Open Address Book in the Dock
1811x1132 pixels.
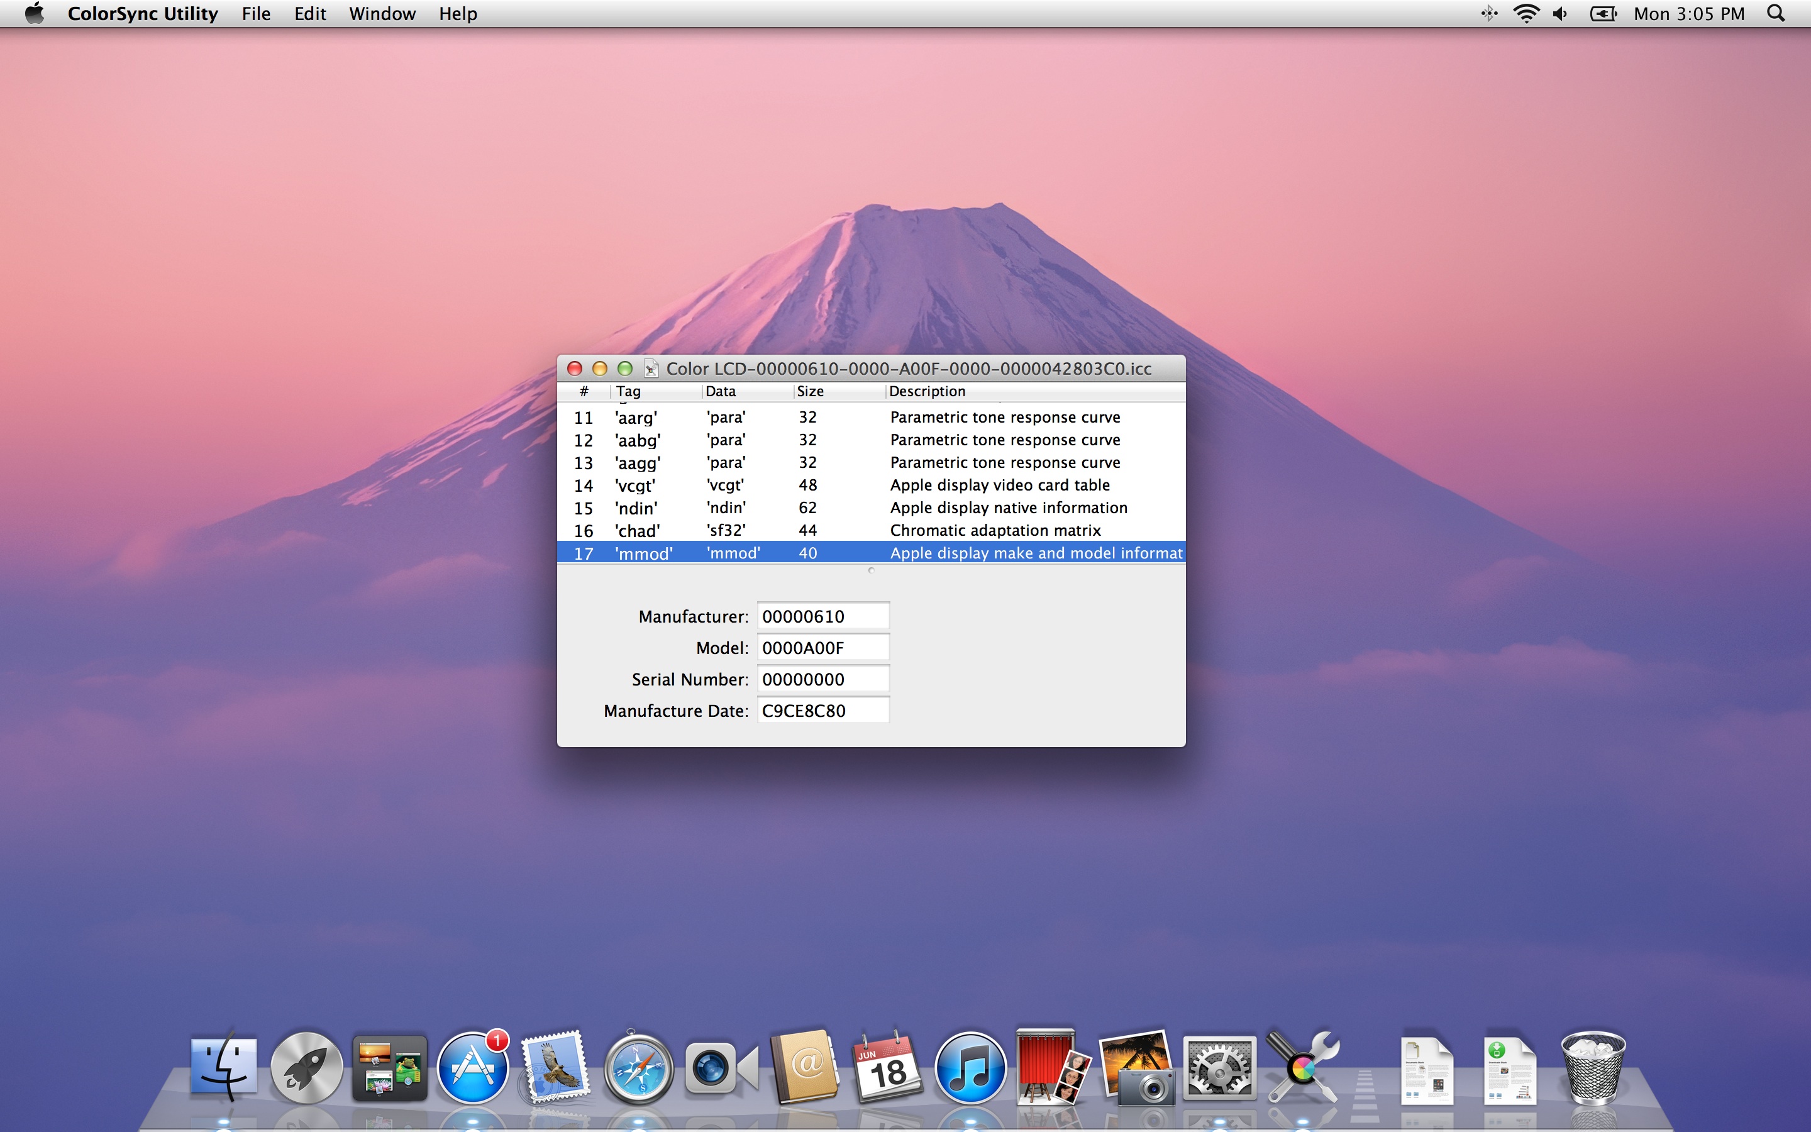(x=806, y=1068)
